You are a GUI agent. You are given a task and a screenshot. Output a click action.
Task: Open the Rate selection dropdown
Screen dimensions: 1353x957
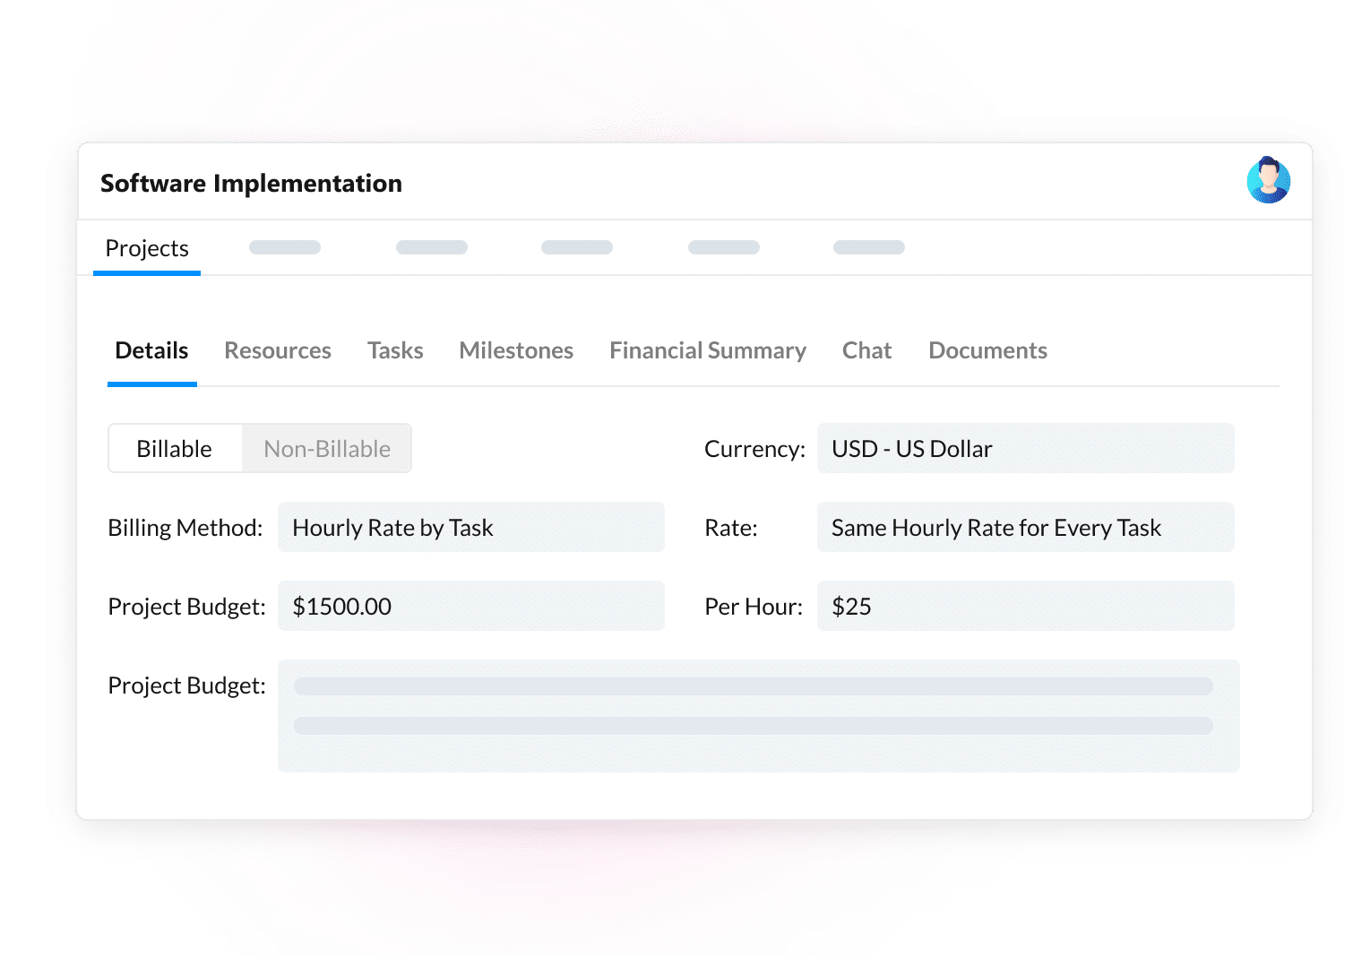[1026, 527]
